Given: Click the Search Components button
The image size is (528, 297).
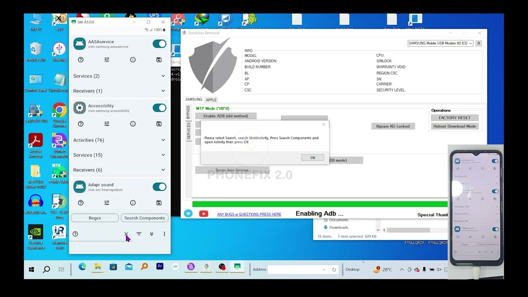Looking at the screenshot, I should pyautogui.click(x=144, y=218).
